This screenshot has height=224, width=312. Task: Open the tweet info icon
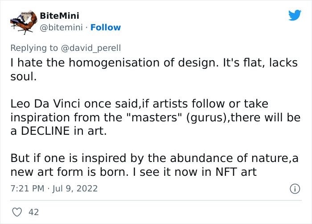(295, 189)
